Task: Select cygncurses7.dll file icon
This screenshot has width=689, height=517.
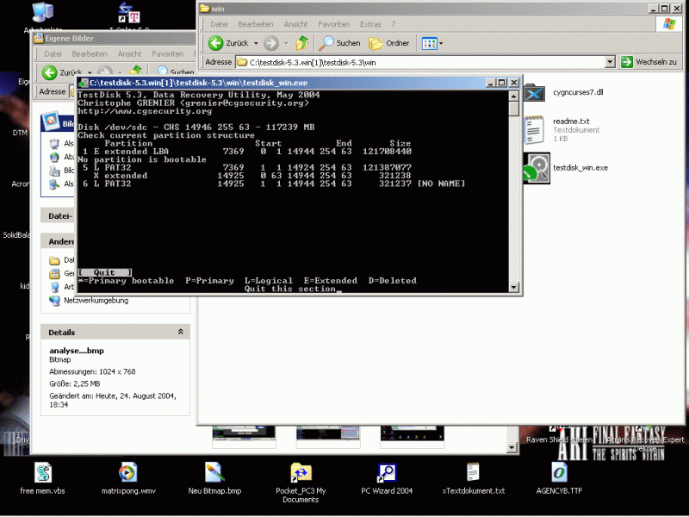Action: tap(535, 93)
